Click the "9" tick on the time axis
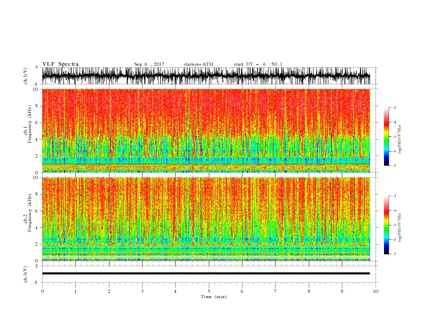This screenshot has width=423, height=327. [x=342, y=291]
